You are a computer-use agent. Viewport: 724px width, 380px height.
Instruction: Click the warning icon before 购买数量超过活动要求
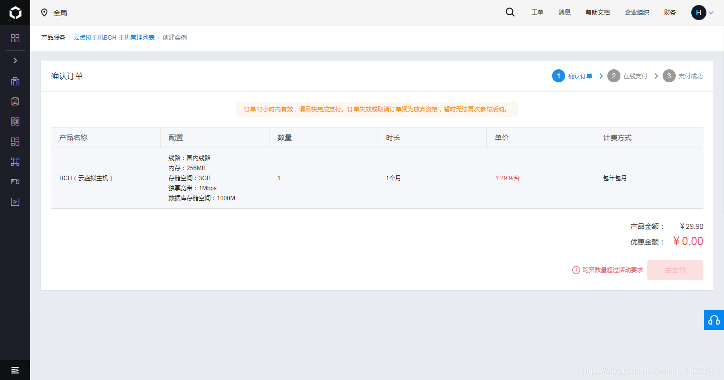[x=576, y=270]
